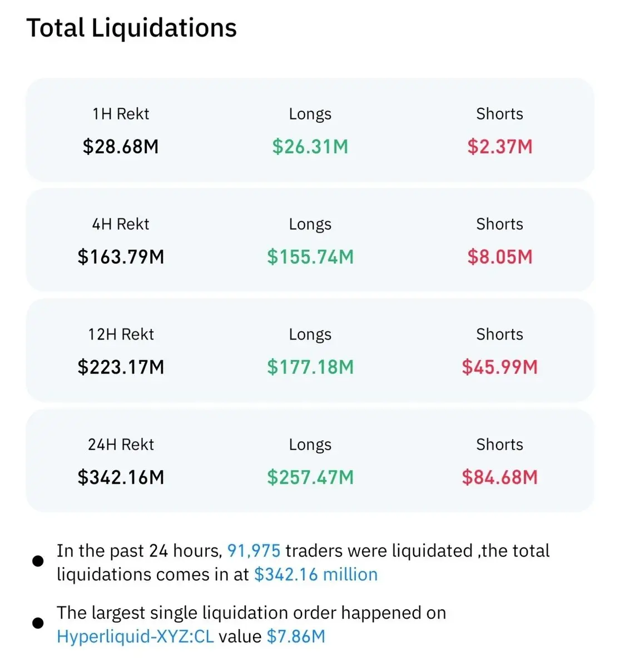Click the $342.16 million link
Image resolution: width=620 pixels, height=667 pixels.
coord(316,574)
